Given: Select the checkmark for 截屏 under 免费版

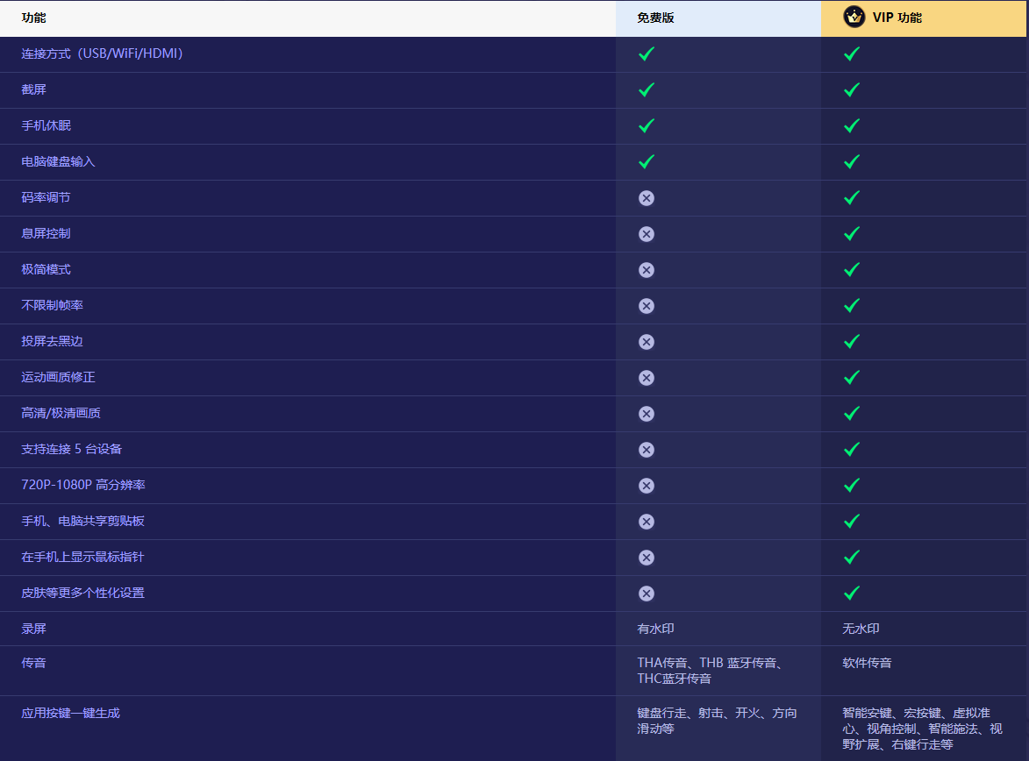Looking at the screenshot, I should pyautogui.click(x=647, y=89).
